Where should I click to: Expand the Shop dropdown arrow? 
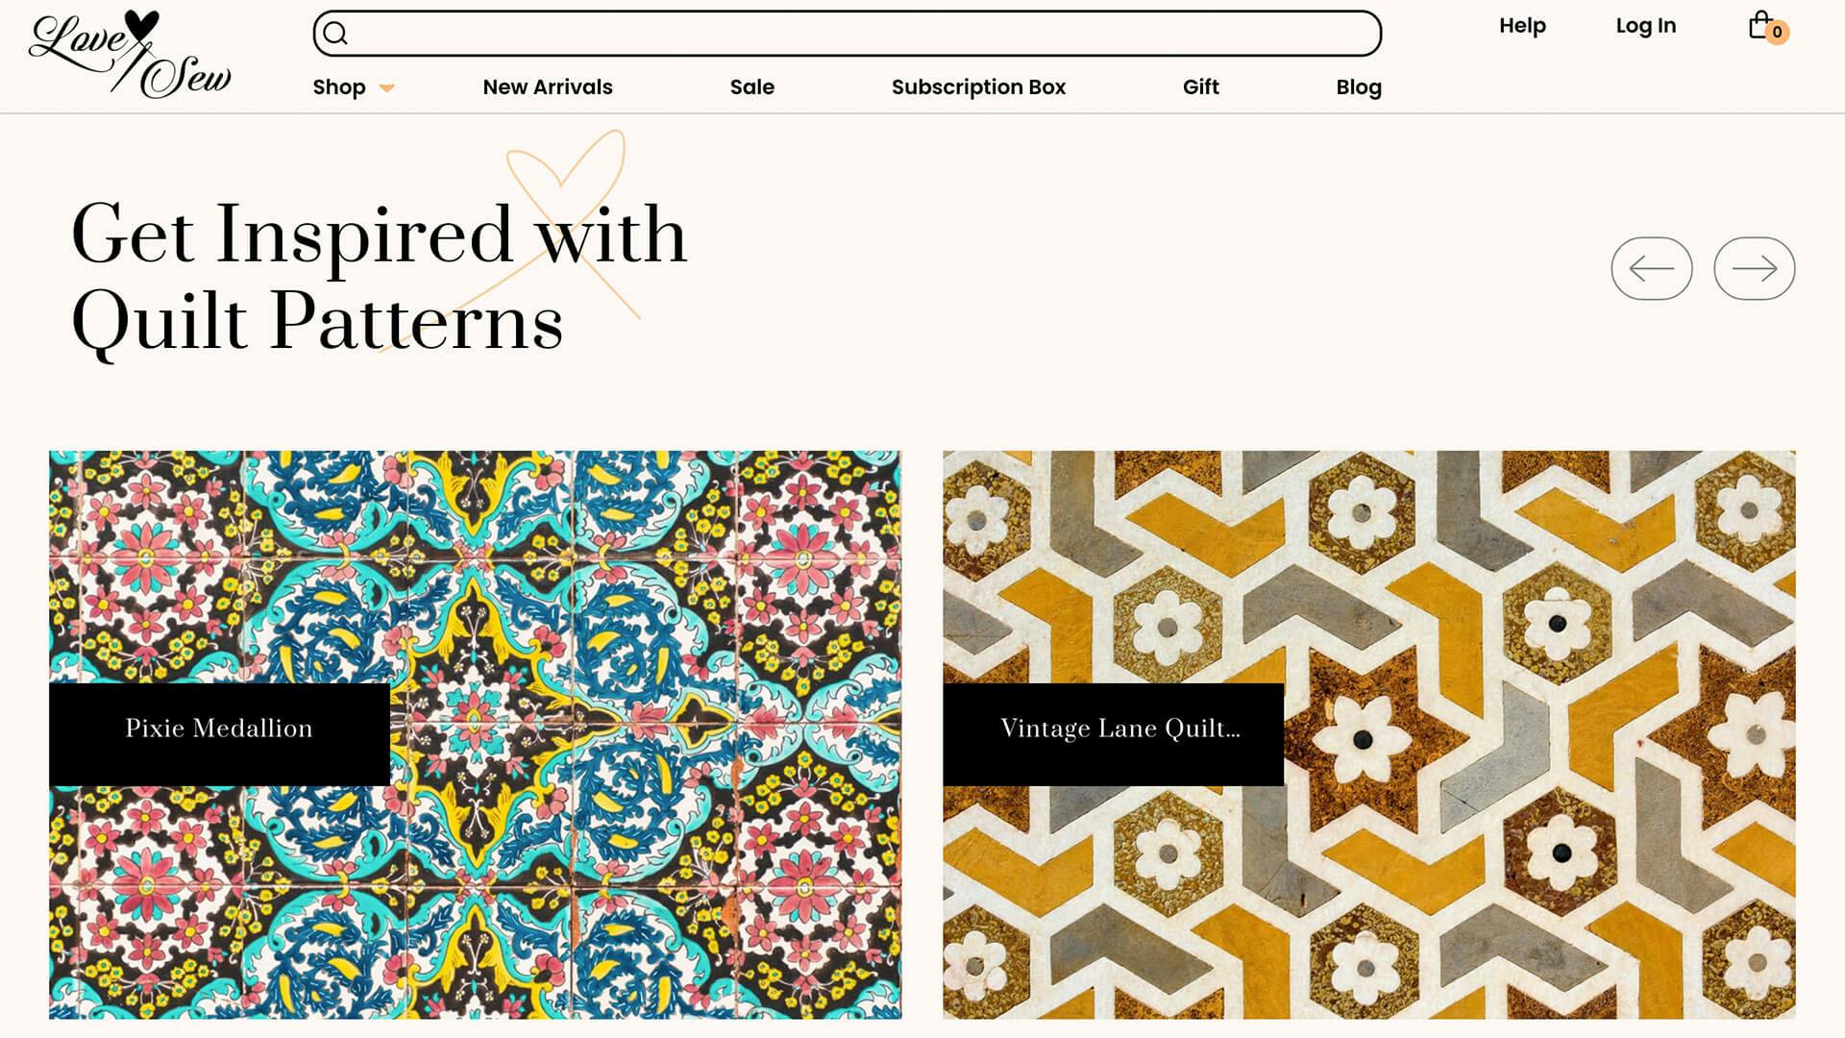[x=386, y=88]
